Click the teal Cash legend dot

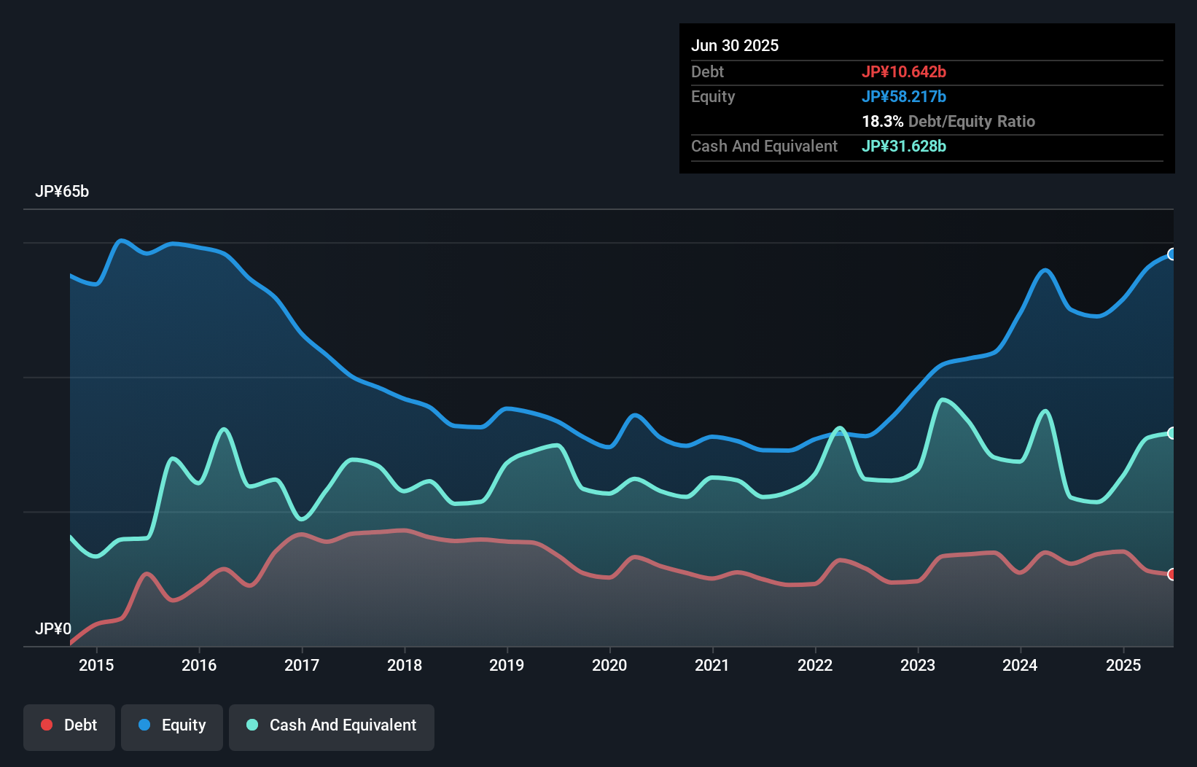tap(252, 725)
